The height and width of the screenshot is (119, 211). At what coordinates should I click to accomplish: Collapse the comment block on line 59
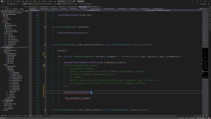45,65
